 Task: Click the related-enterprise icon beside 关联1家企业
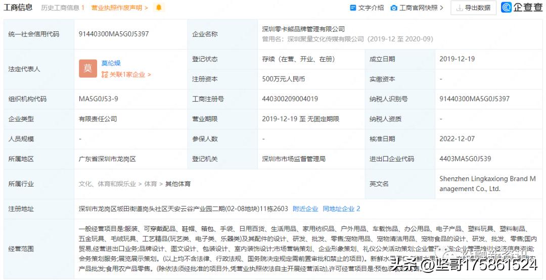coord(105,74)
